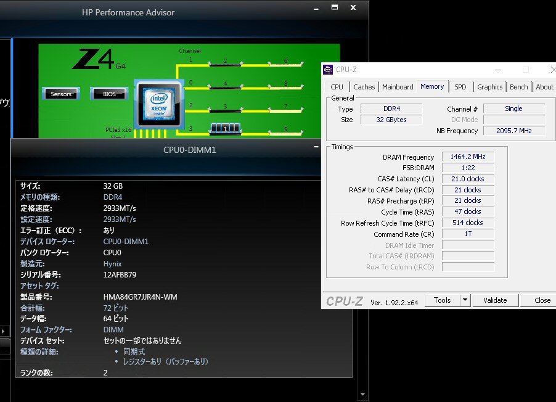Click the Validate button in CPU-Z
Viewport: 556px width, 402px height.
(x=495, y=300)
